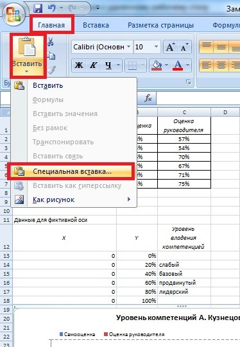
Task: Select the Оценка руководителя header cell
Action: (x=184, y=126)
